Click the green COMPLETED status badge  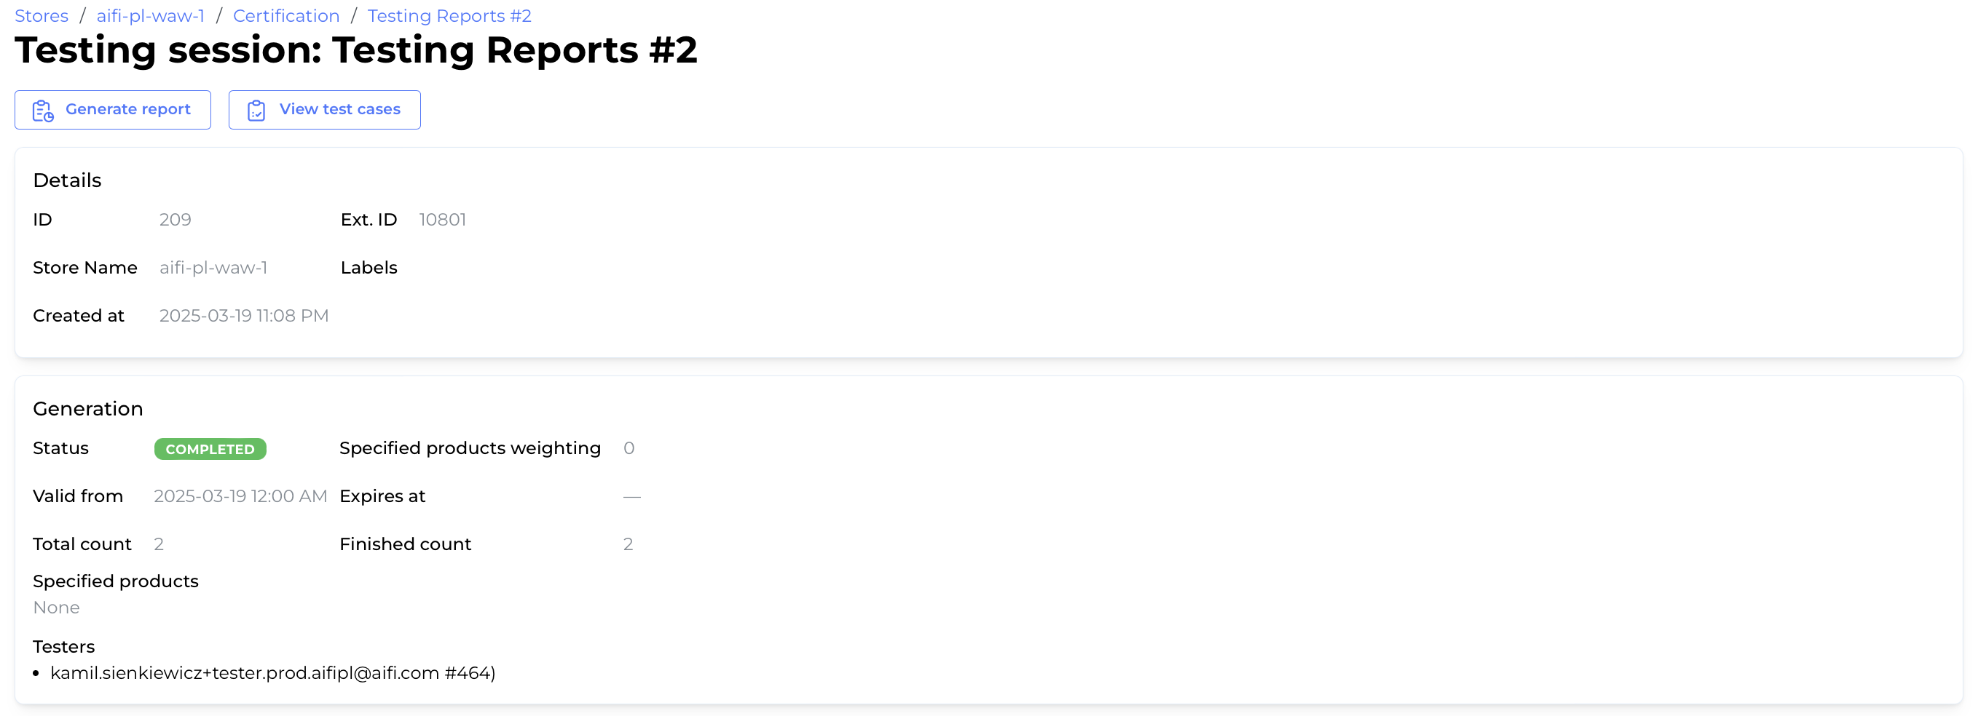210,449
